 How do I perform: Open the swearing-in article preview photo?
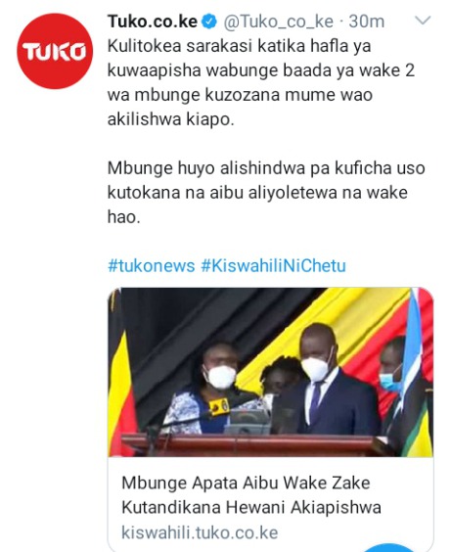point(271,372)
